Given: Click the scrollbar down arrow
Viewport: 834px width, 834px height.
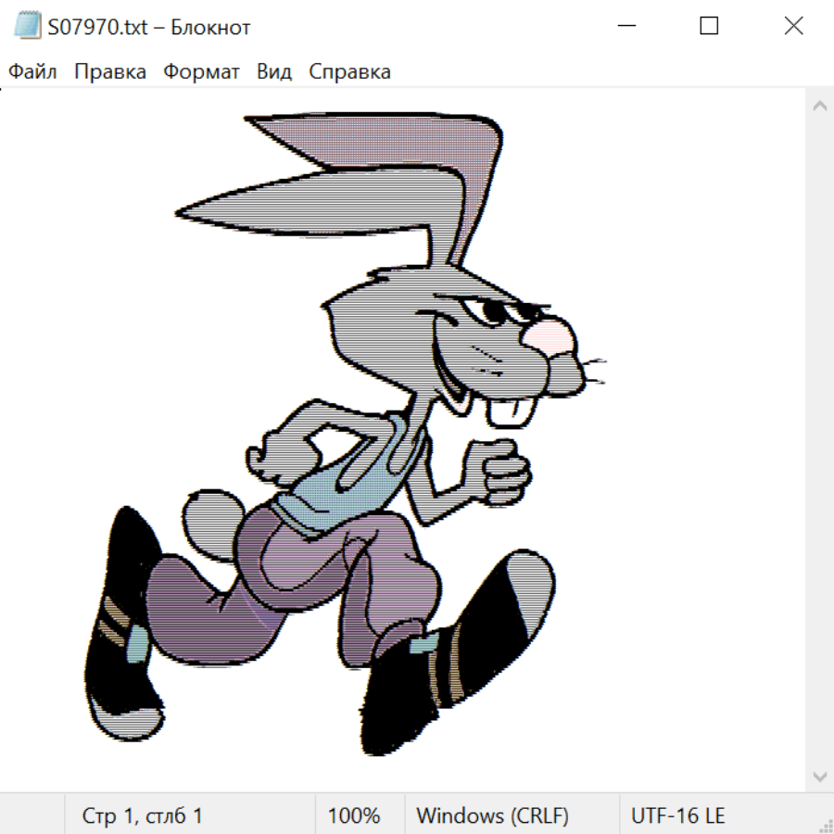Looking at the screenshot, I should [x=819, y=775].
